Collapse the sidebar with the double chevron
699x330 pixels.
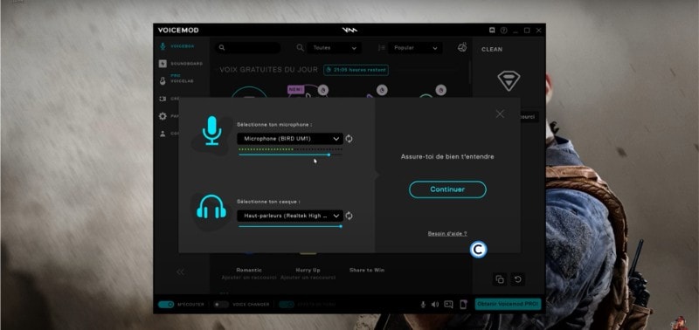coord(181,272)
